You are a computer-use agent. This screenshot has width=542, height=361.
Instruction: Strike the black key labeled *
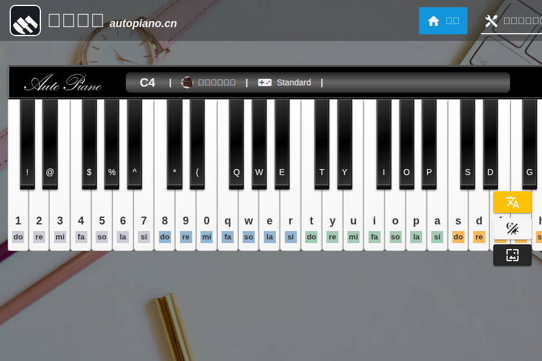pos(175,144)
